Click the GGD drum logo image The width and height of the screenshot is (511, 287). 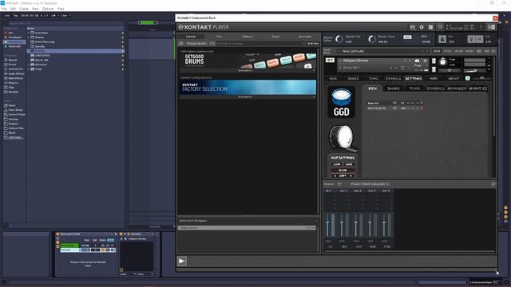341,102
